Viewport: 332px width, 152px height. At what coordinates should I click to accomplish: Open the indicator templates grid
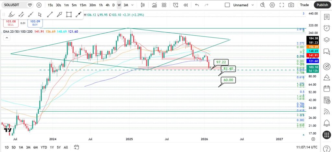click(x=164, y=5)
